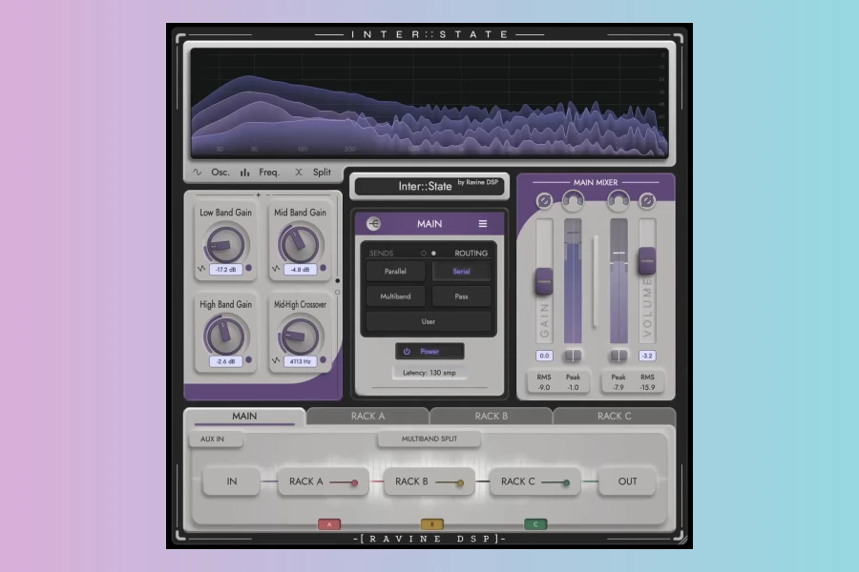
Task: Click the modulation wave icon under Mid Band Gain
Action: (276, 269)
